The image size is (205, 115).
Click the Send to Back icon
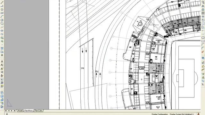[2, 96]
